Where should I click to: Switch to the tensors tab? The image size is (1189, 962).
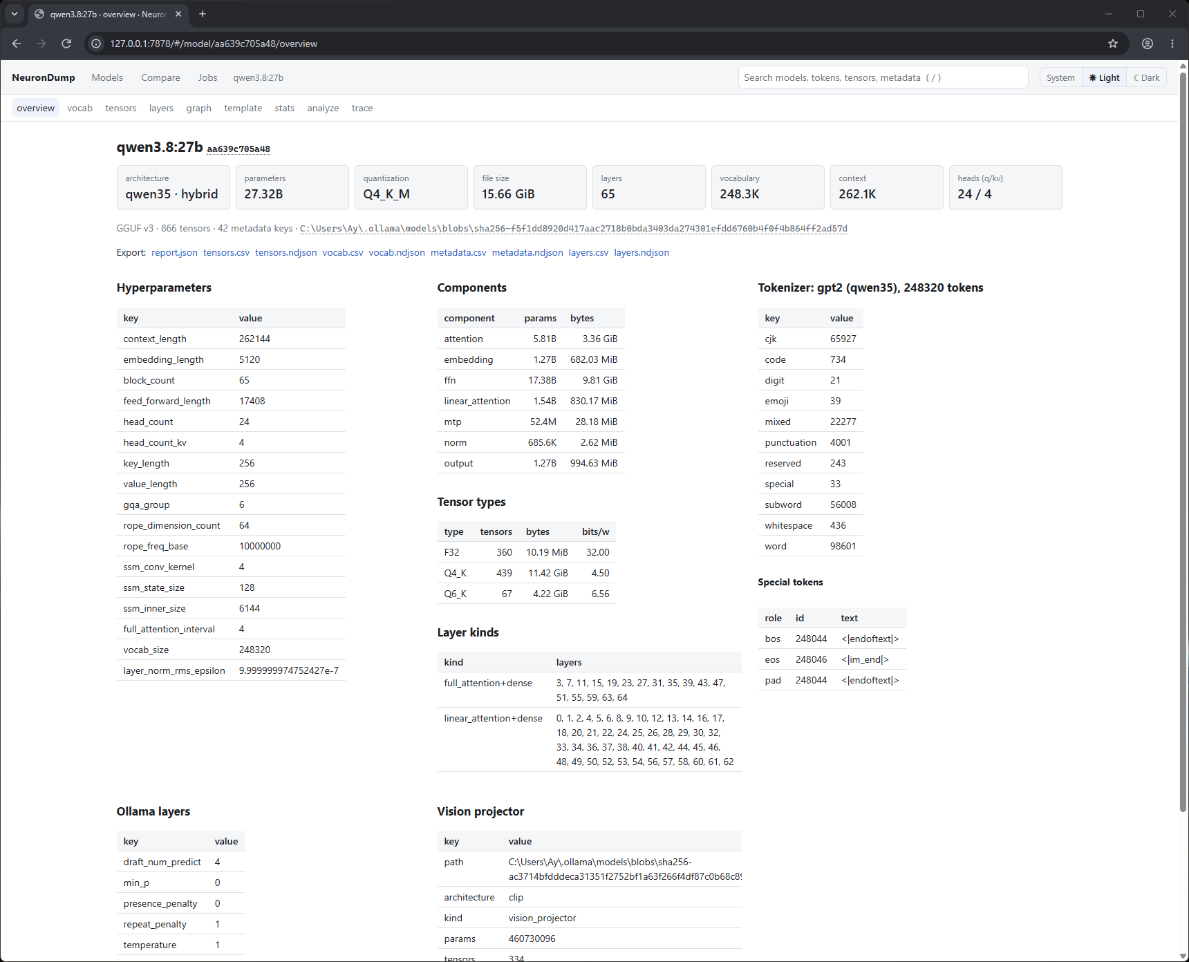click(x=121, y=108)
